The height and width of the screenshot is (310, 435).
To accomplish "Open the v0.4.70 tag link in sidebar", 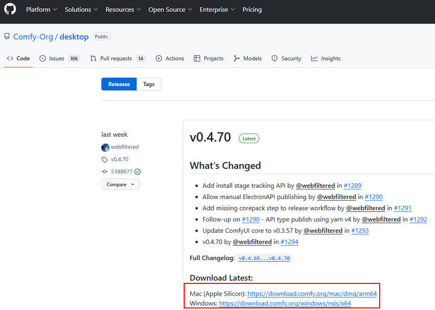I will 120,159.
